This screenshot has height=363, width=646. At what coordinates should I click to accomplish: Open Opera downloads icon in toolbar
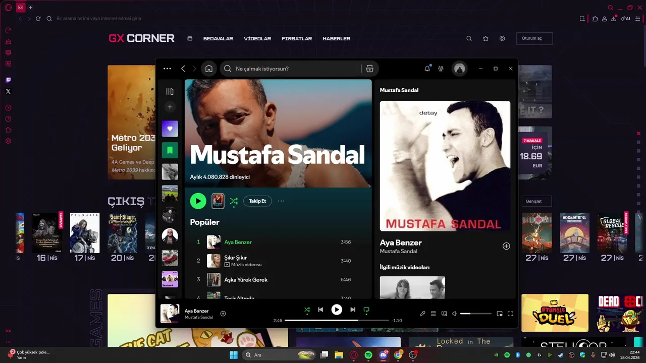pyautogui.click(x=613, y=19)
